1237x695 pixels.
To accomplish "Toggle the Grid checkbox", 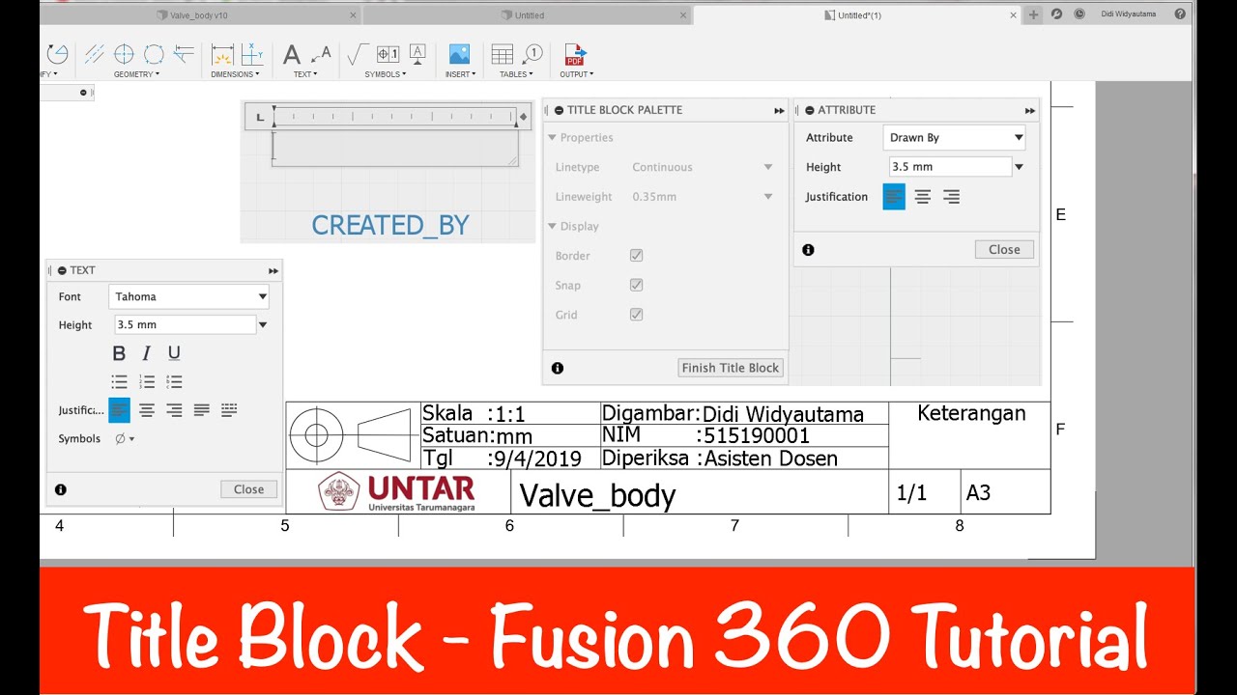I will 636,315.
